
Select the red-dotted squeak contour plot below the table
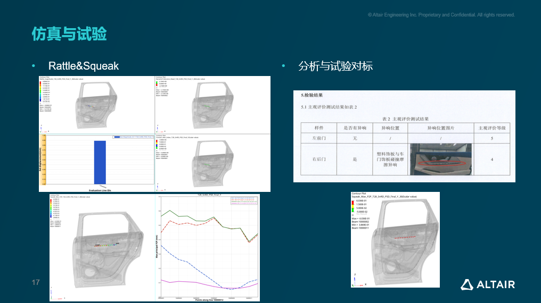(x=396, y=240)
